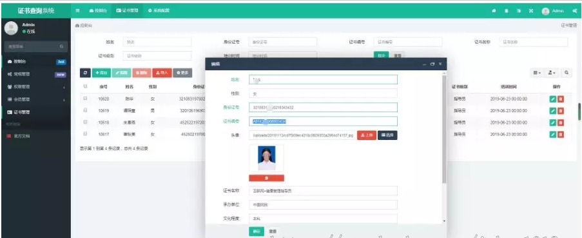Click the red 上传 upload button

pyautogui.click(x=367, y=135)
